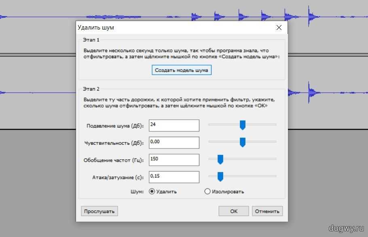Screen dimensions: 368x237
Task: Click the "Отменить" cancel button
Action: (x=267, y=211)
